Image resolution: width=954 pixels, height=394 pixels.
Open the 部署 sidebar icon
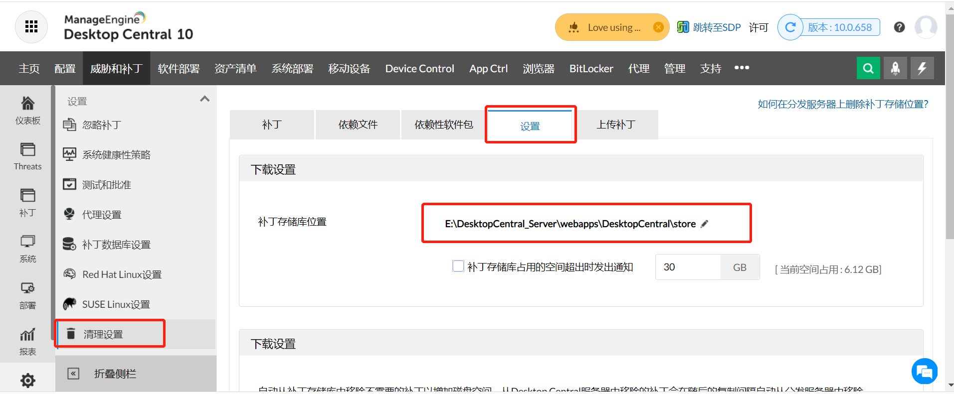pyautogui.click(x=28, y=295)
